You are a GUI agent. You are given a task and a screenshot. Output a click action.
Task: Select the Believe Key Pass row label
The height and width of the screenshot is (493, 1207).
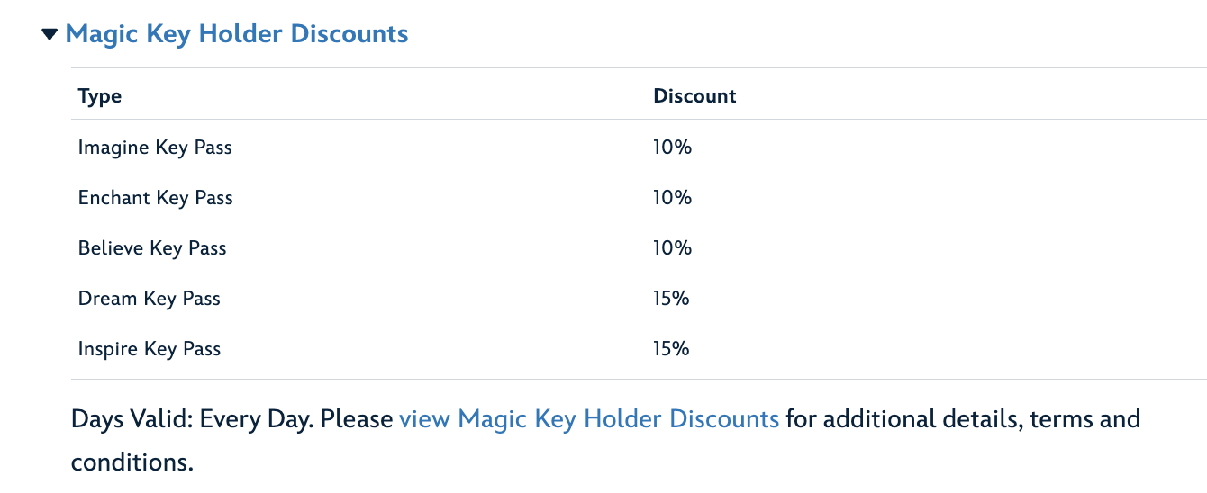152,248
